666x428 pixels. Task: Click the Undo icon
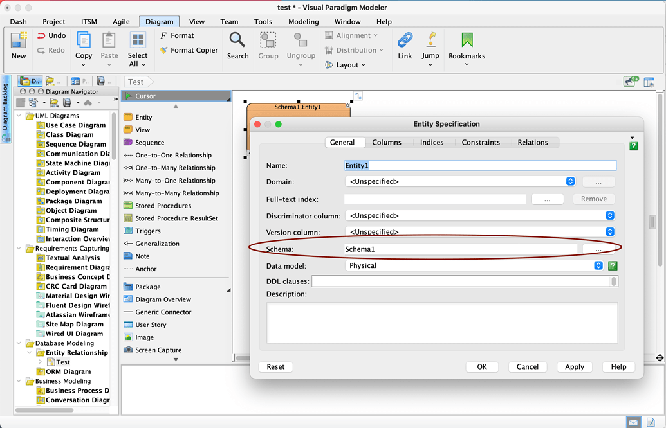[48, 36]
